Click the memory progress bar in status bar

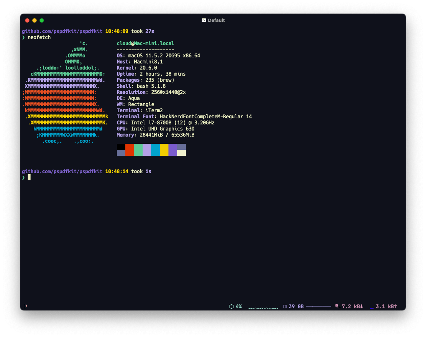(319, 307)
